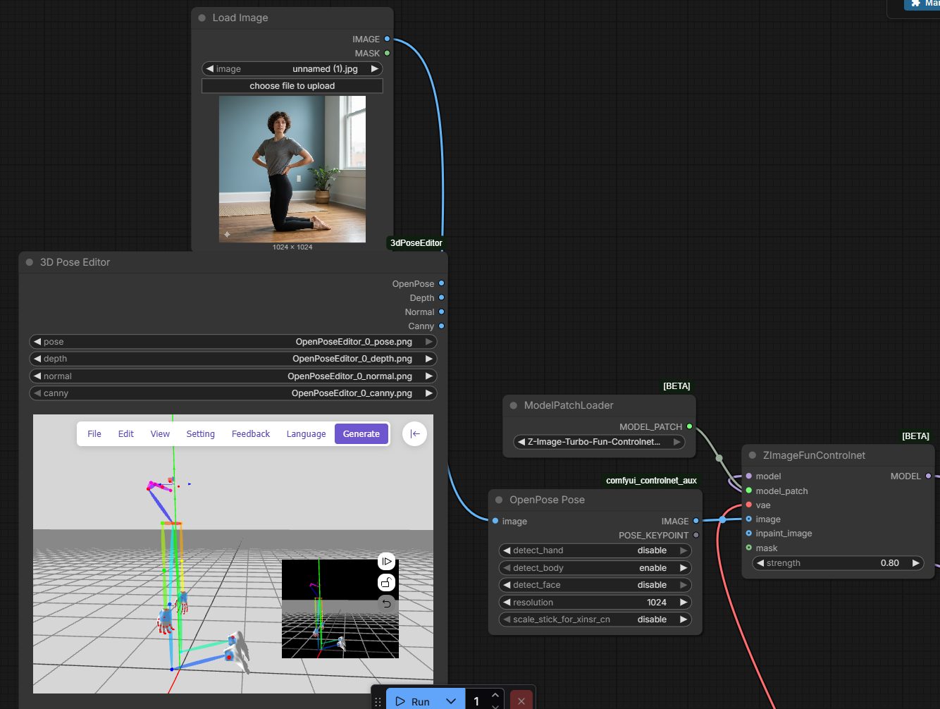Click the image input port on OpenPose Pose

(495, 521)
